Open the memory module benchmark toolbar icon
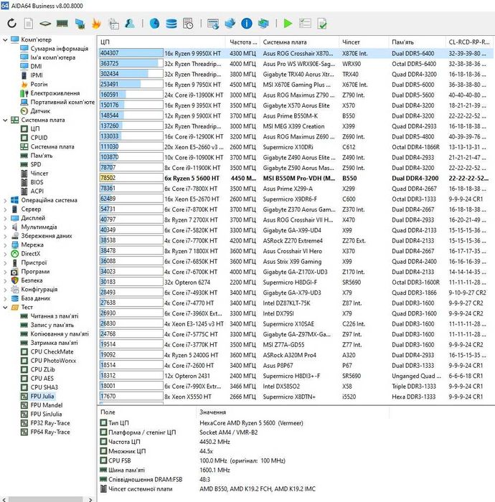The height and width of the screenshot is (502, 495). point(62,24)
